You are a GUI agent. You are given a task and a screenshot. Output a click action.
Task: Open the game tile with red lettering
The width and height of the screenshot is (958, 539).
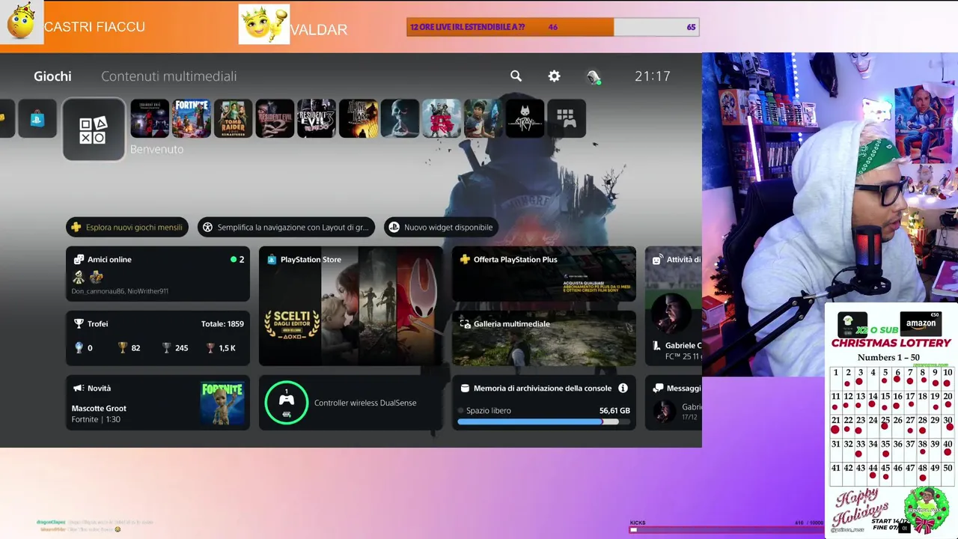[x=442, y=119]
